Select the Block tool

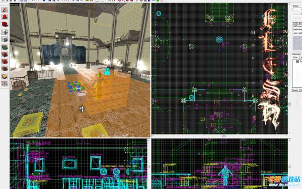[x=5, y=39]
